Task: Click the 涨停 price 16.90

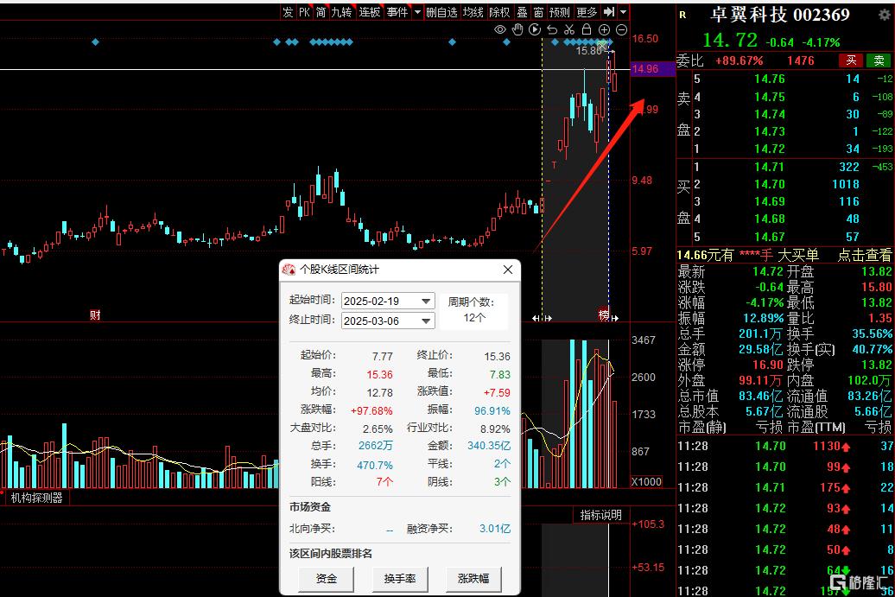Action: click(x=768, y=364)
